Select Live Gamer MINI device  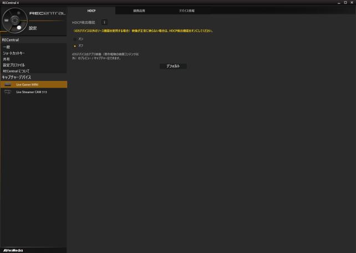click(x=34, y=84)
